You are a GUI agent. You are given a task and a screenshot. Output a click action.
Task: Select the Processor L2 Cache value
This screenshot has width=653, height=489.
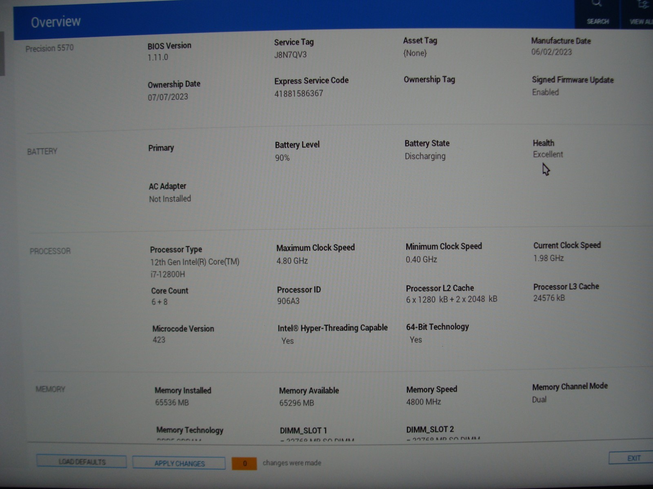(452, 299)
